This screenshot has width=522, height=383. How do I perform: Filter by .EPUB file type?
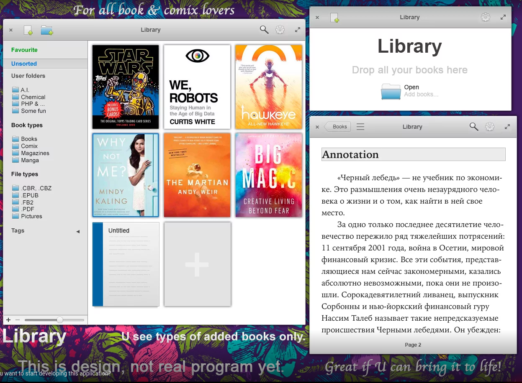(25, 195)
